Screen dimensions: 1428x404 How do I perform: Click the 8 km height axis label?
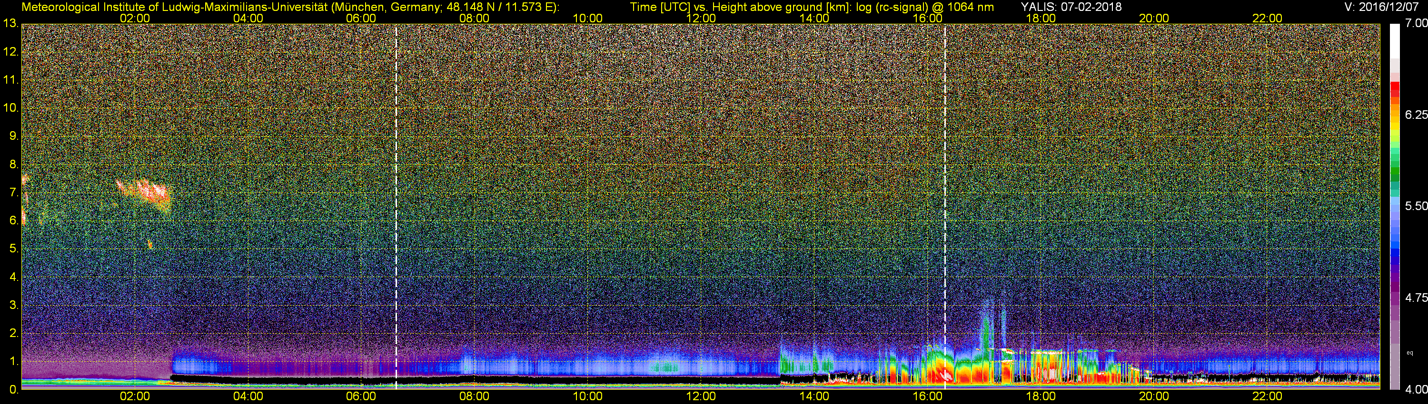[14, 164]
